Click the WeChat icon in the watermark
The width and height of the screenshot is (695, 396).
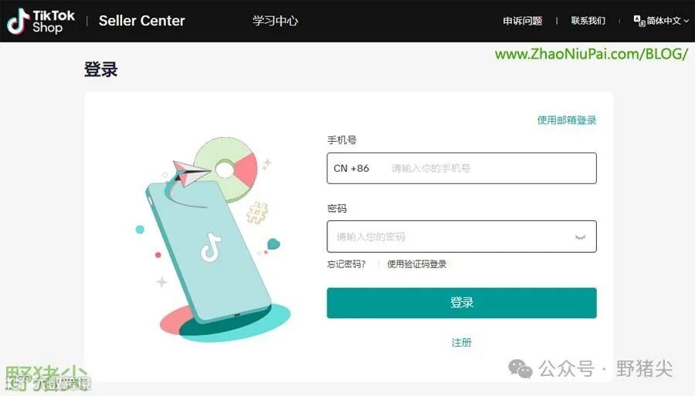click(520, 368)
